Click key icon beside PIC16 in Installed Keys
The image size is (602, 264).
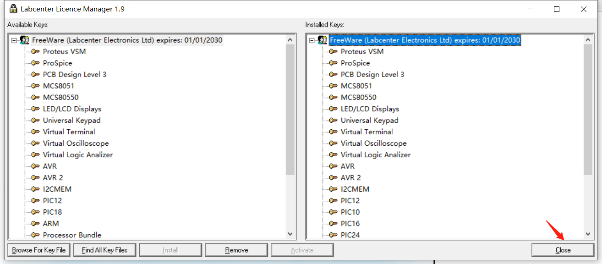(x=333, y=223)
